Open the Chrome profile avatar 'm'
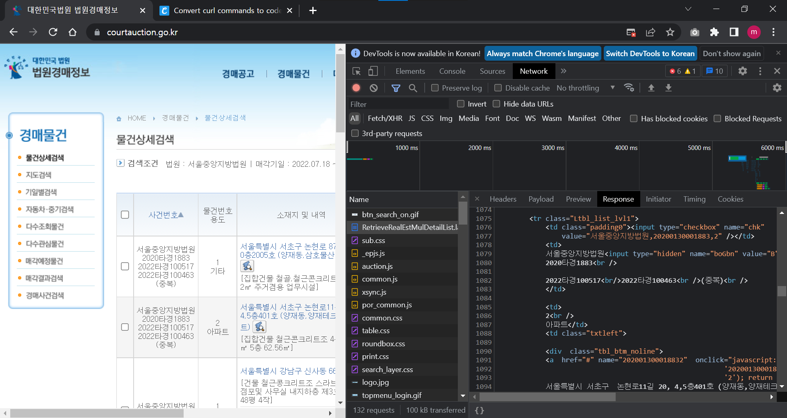 click(x=754, y=32)
